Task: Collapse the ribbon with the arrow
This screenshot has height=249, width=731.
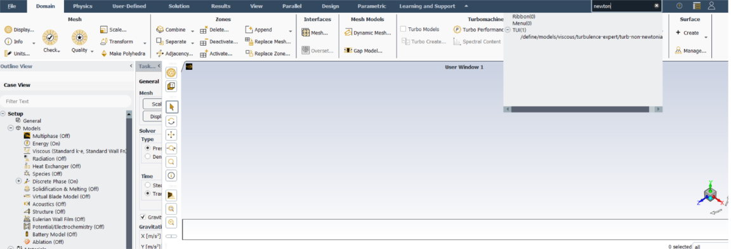Action: point(466,6)
